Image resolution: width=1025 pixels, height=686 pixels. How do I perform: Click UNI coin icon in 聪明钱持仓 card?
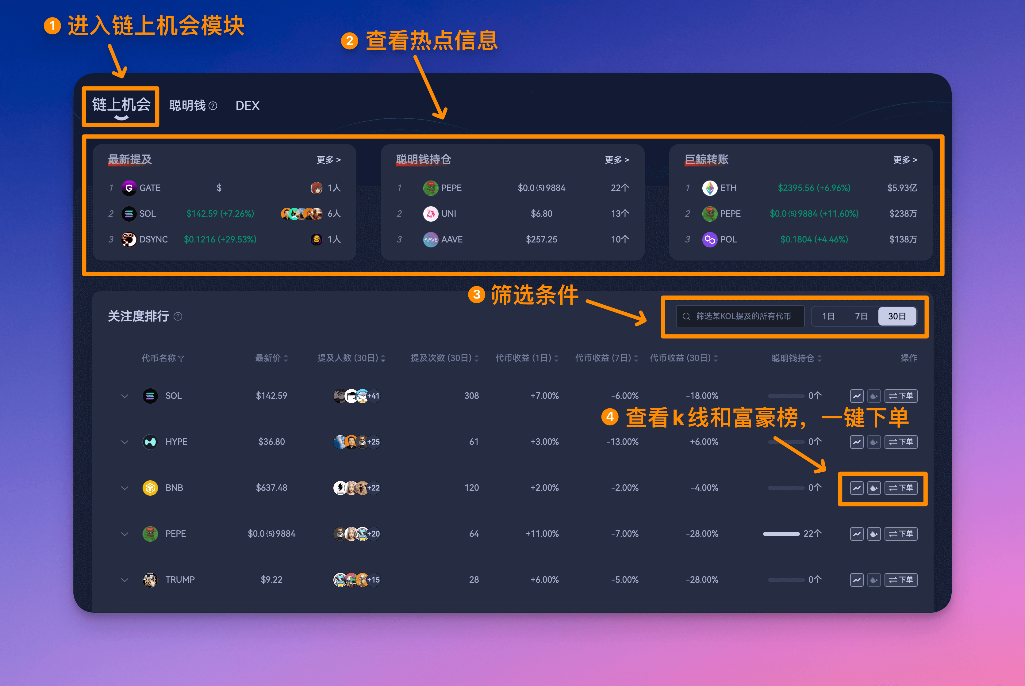coord(431,214)
